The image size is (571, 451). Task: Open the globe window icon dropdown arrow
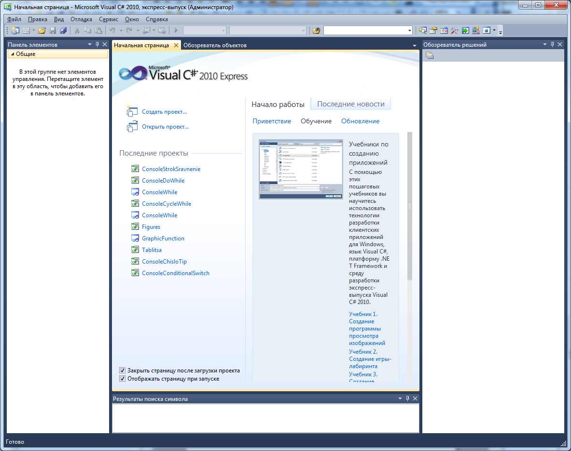pyautogui.click(x=494, y=30)
